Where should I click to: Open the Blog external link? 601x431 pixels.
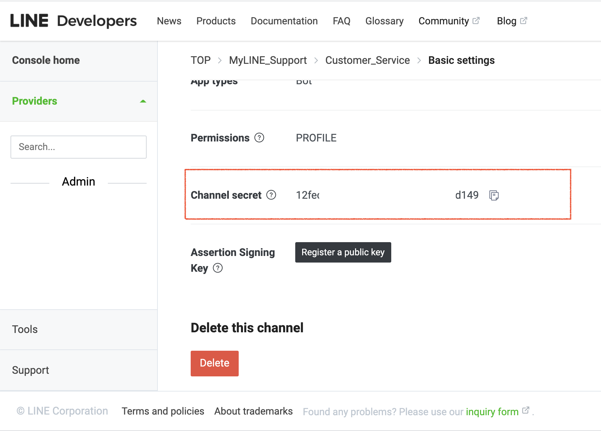point(512,21)
